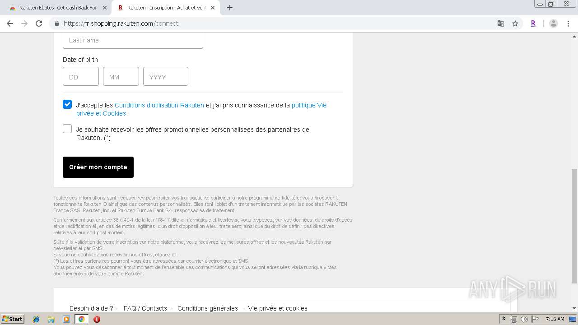
Task: Switch to the Rakuten Ebates tab
Action: 58,8
